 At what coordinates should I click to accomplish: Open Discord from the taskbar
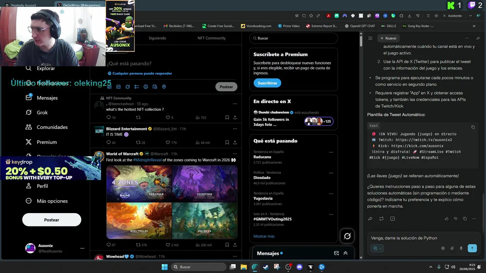(299, 267)
